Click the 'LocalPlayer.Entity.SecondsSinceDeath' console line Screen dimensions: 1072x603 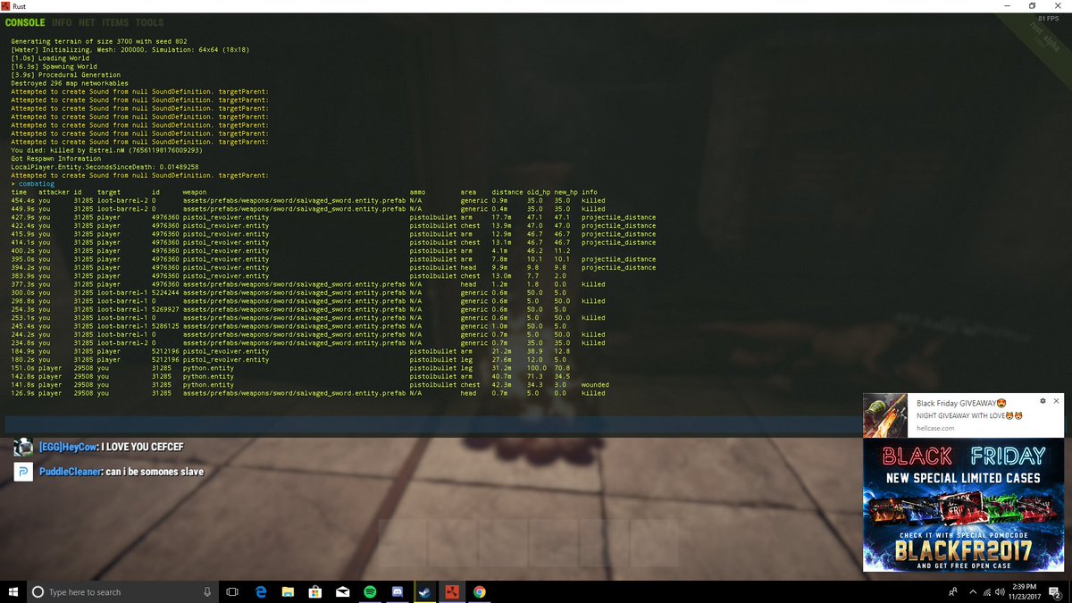(x=105, y=167)
